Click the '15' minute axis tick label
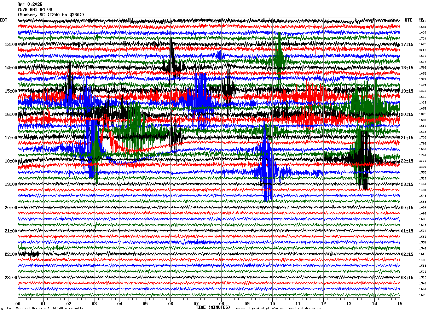 point(400,303)
